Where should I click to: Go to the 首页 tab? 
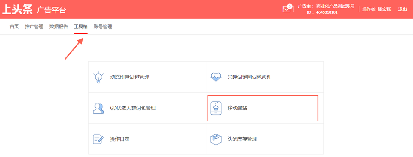tap(15, 27)
